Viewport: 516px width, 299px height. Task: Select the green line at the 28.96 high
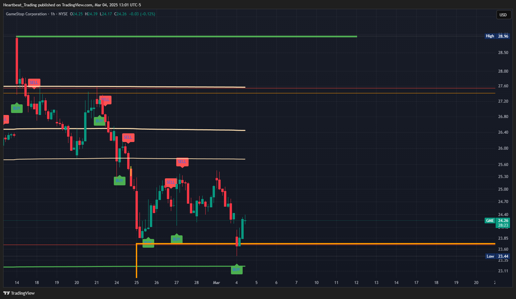[186, 36]
